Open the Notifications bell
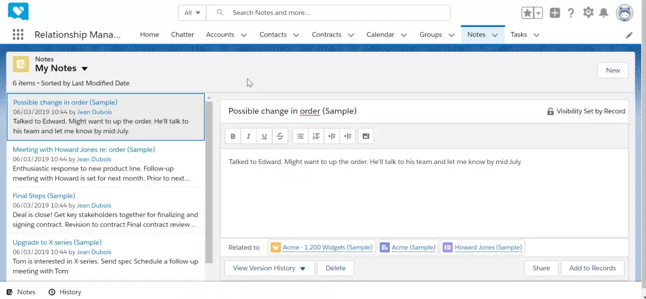This screenshot has width=646, height=299. pyautogui.click(x=604, y=13)
